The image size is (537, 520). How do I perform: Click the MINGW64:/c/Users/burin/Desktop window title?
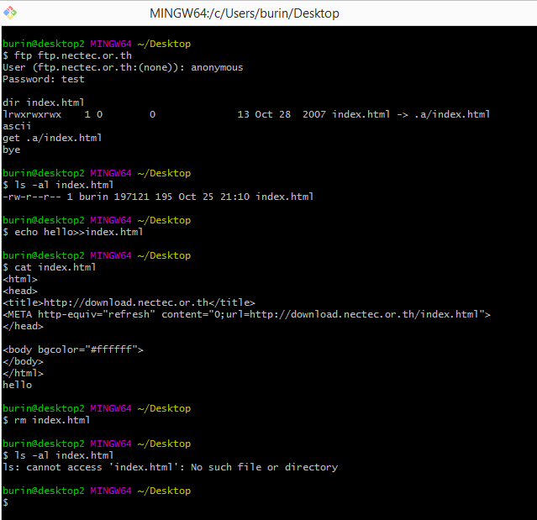click(x=244, y=13)
